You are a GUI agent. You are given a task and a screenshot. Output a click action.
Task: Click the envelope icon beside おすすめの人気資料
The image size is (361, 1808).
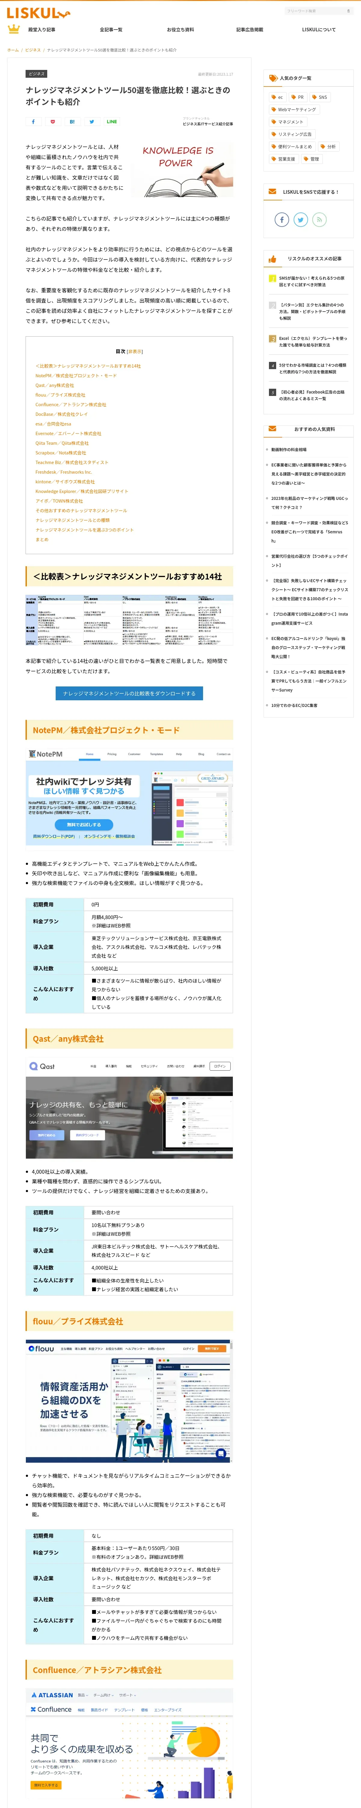(x=273, y=428)
